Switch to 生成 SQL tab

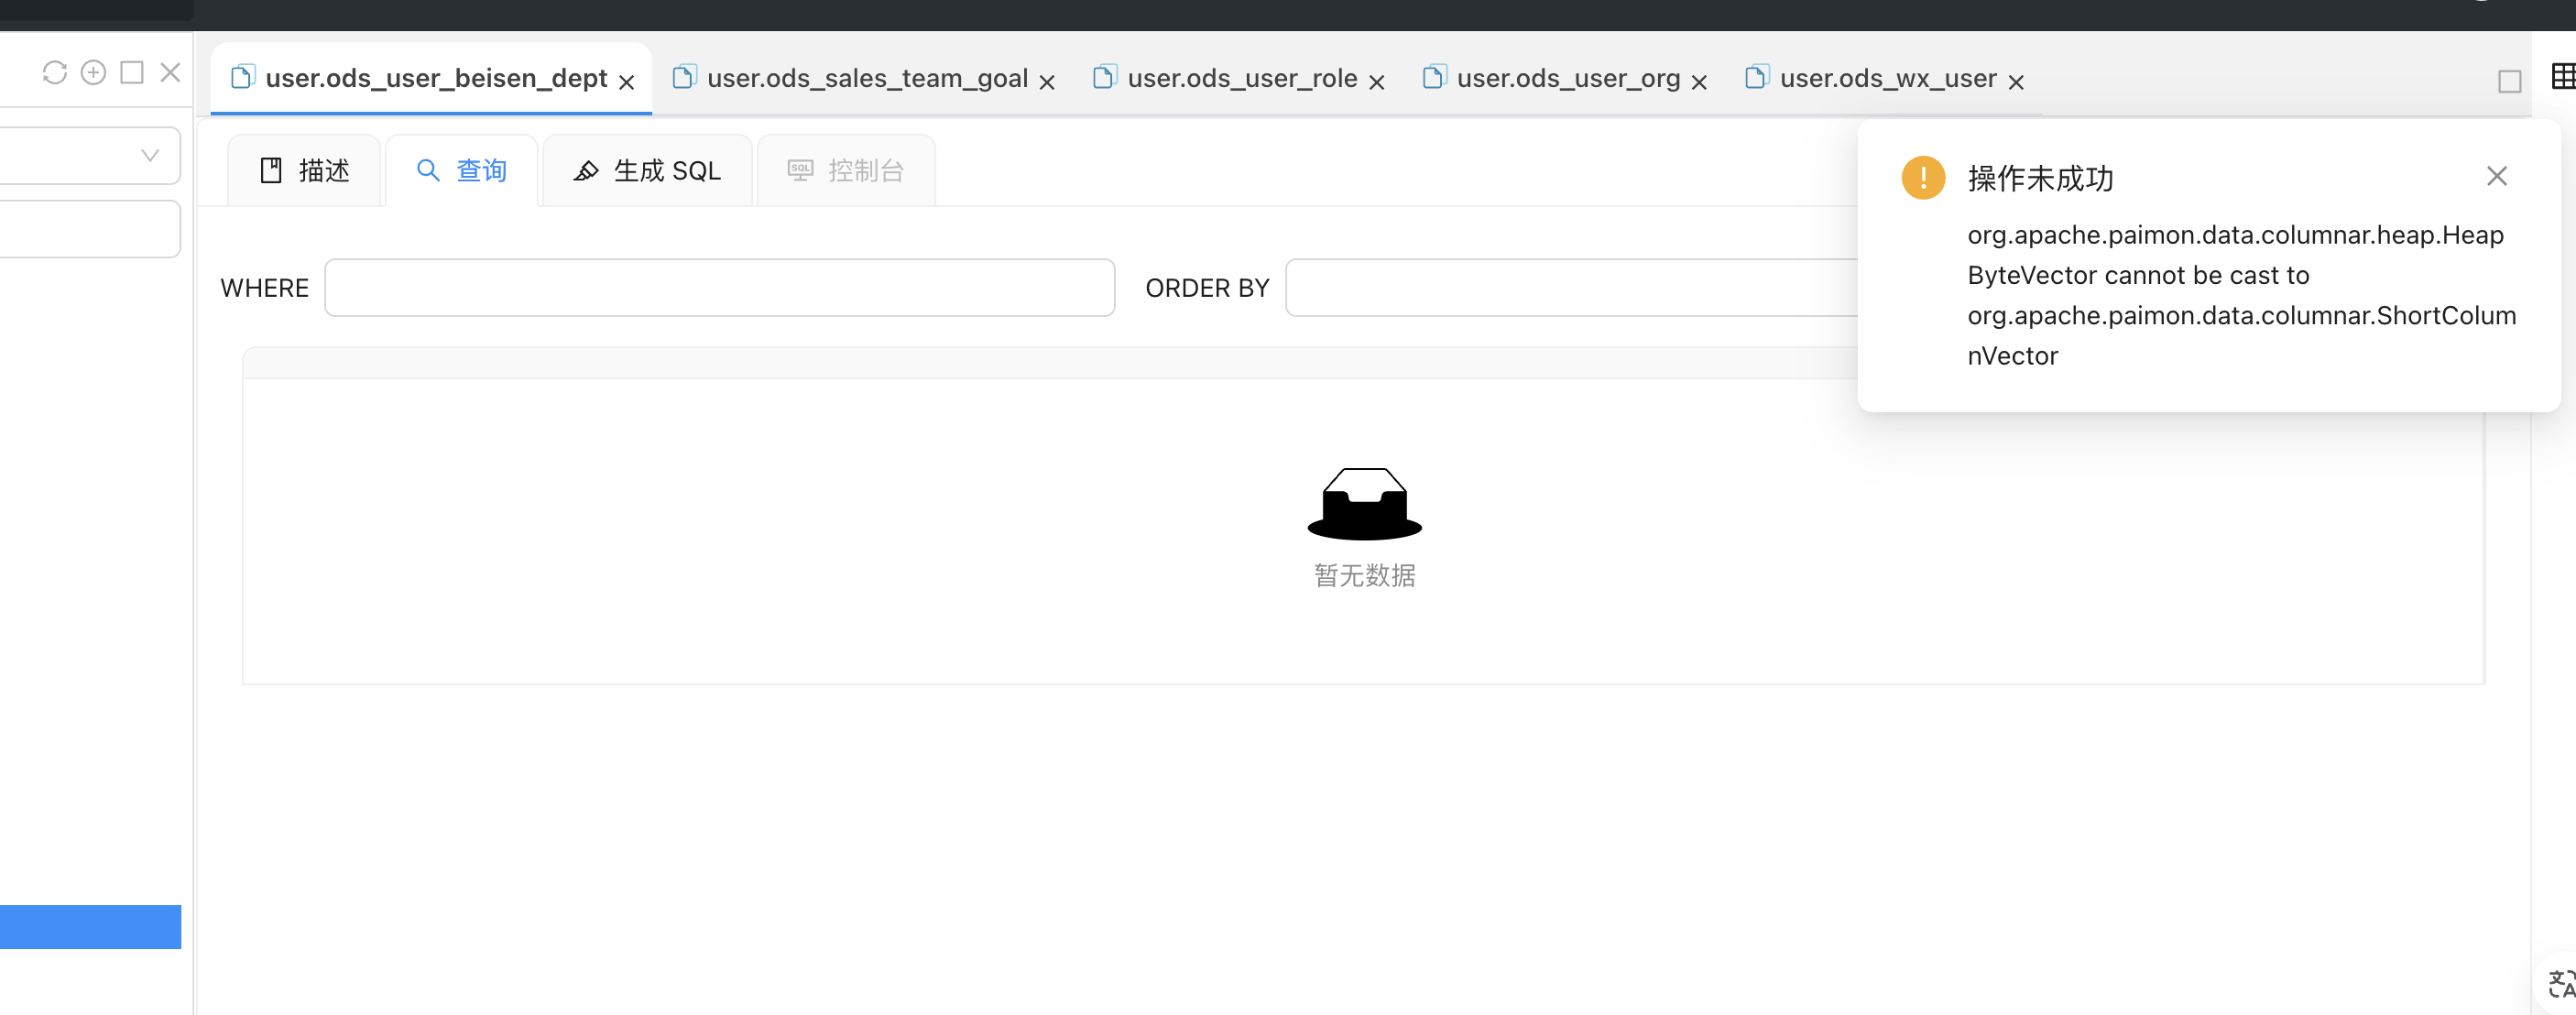coord(647,171)
